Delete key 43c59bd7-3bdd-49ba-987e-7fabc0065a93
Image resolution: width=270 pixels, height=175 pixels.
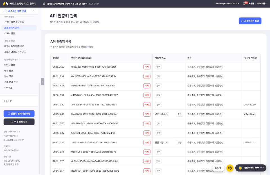147,123
